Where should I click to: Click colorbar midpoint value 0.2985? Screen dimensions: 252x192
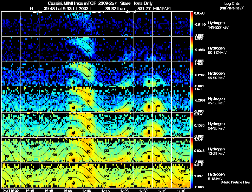pyautogui.click(x=200, y=75)
